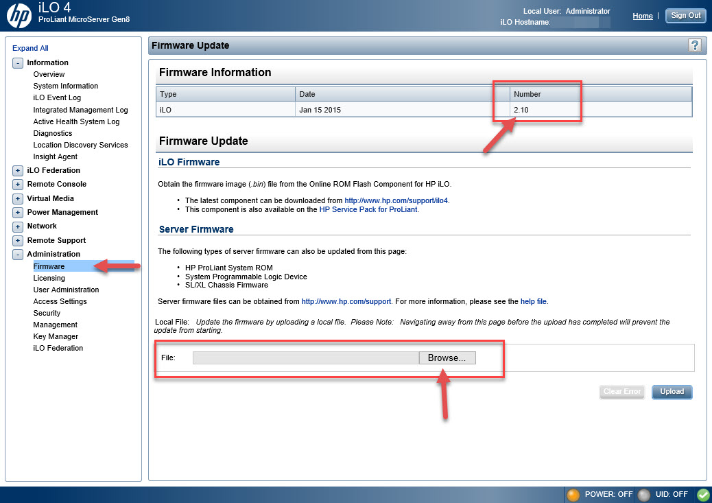Click the Browse... button
The image size is (712, 503).
point(447,358)
